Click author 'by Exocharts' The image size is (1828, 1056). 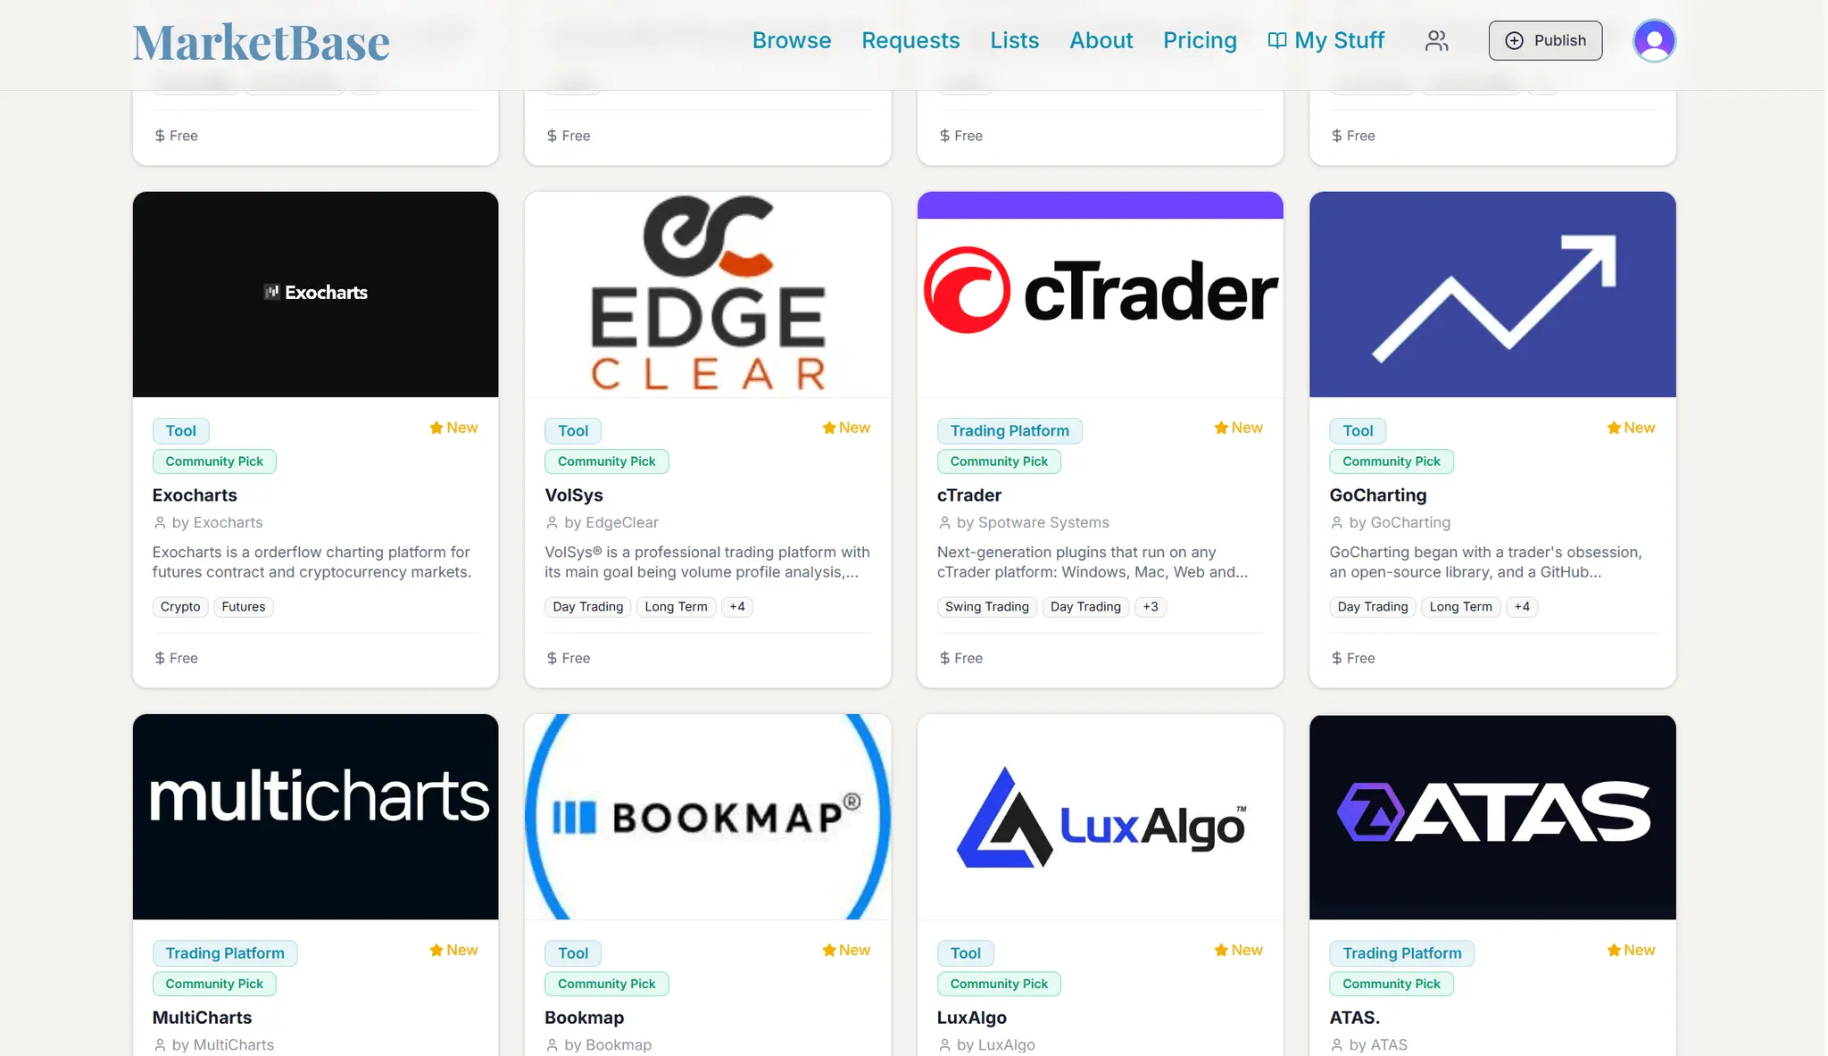(x=217, y=522)
